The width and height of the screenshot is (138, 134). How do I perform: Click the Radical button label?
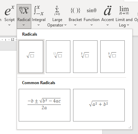click(x=24, y=20)
